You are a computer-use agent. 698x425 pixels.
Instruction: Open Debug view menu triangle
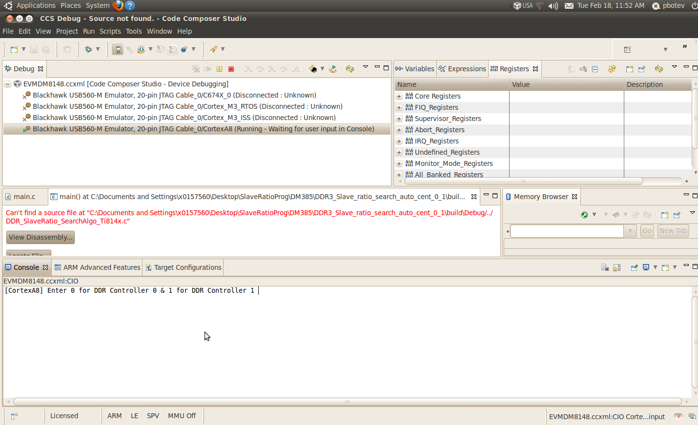click(x=365, y=67)
